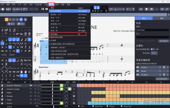
Task: Select the Ctrl+Space play from start entry
Action: coord(69,11)
